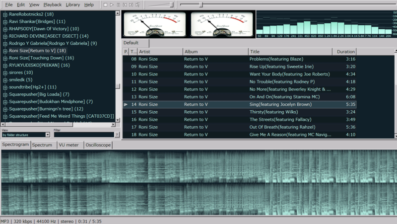Skip to the next track
The image size is (397, 224).
point(131,4)
